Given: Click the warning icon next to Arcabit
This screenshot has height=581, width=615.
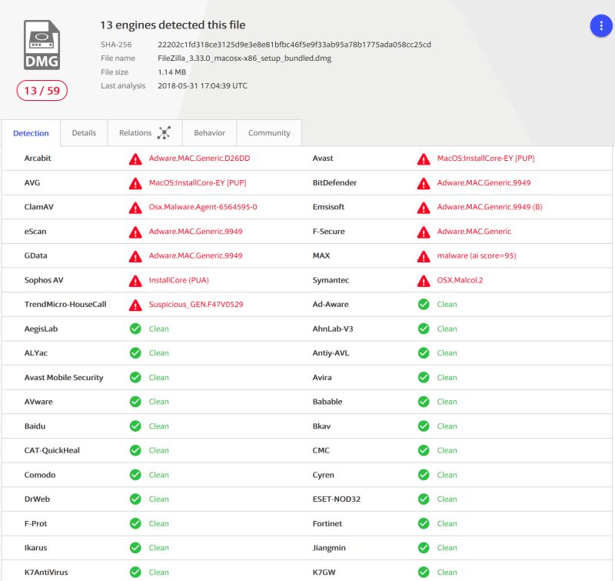Looking at the screenshot, I should (135, 158).
